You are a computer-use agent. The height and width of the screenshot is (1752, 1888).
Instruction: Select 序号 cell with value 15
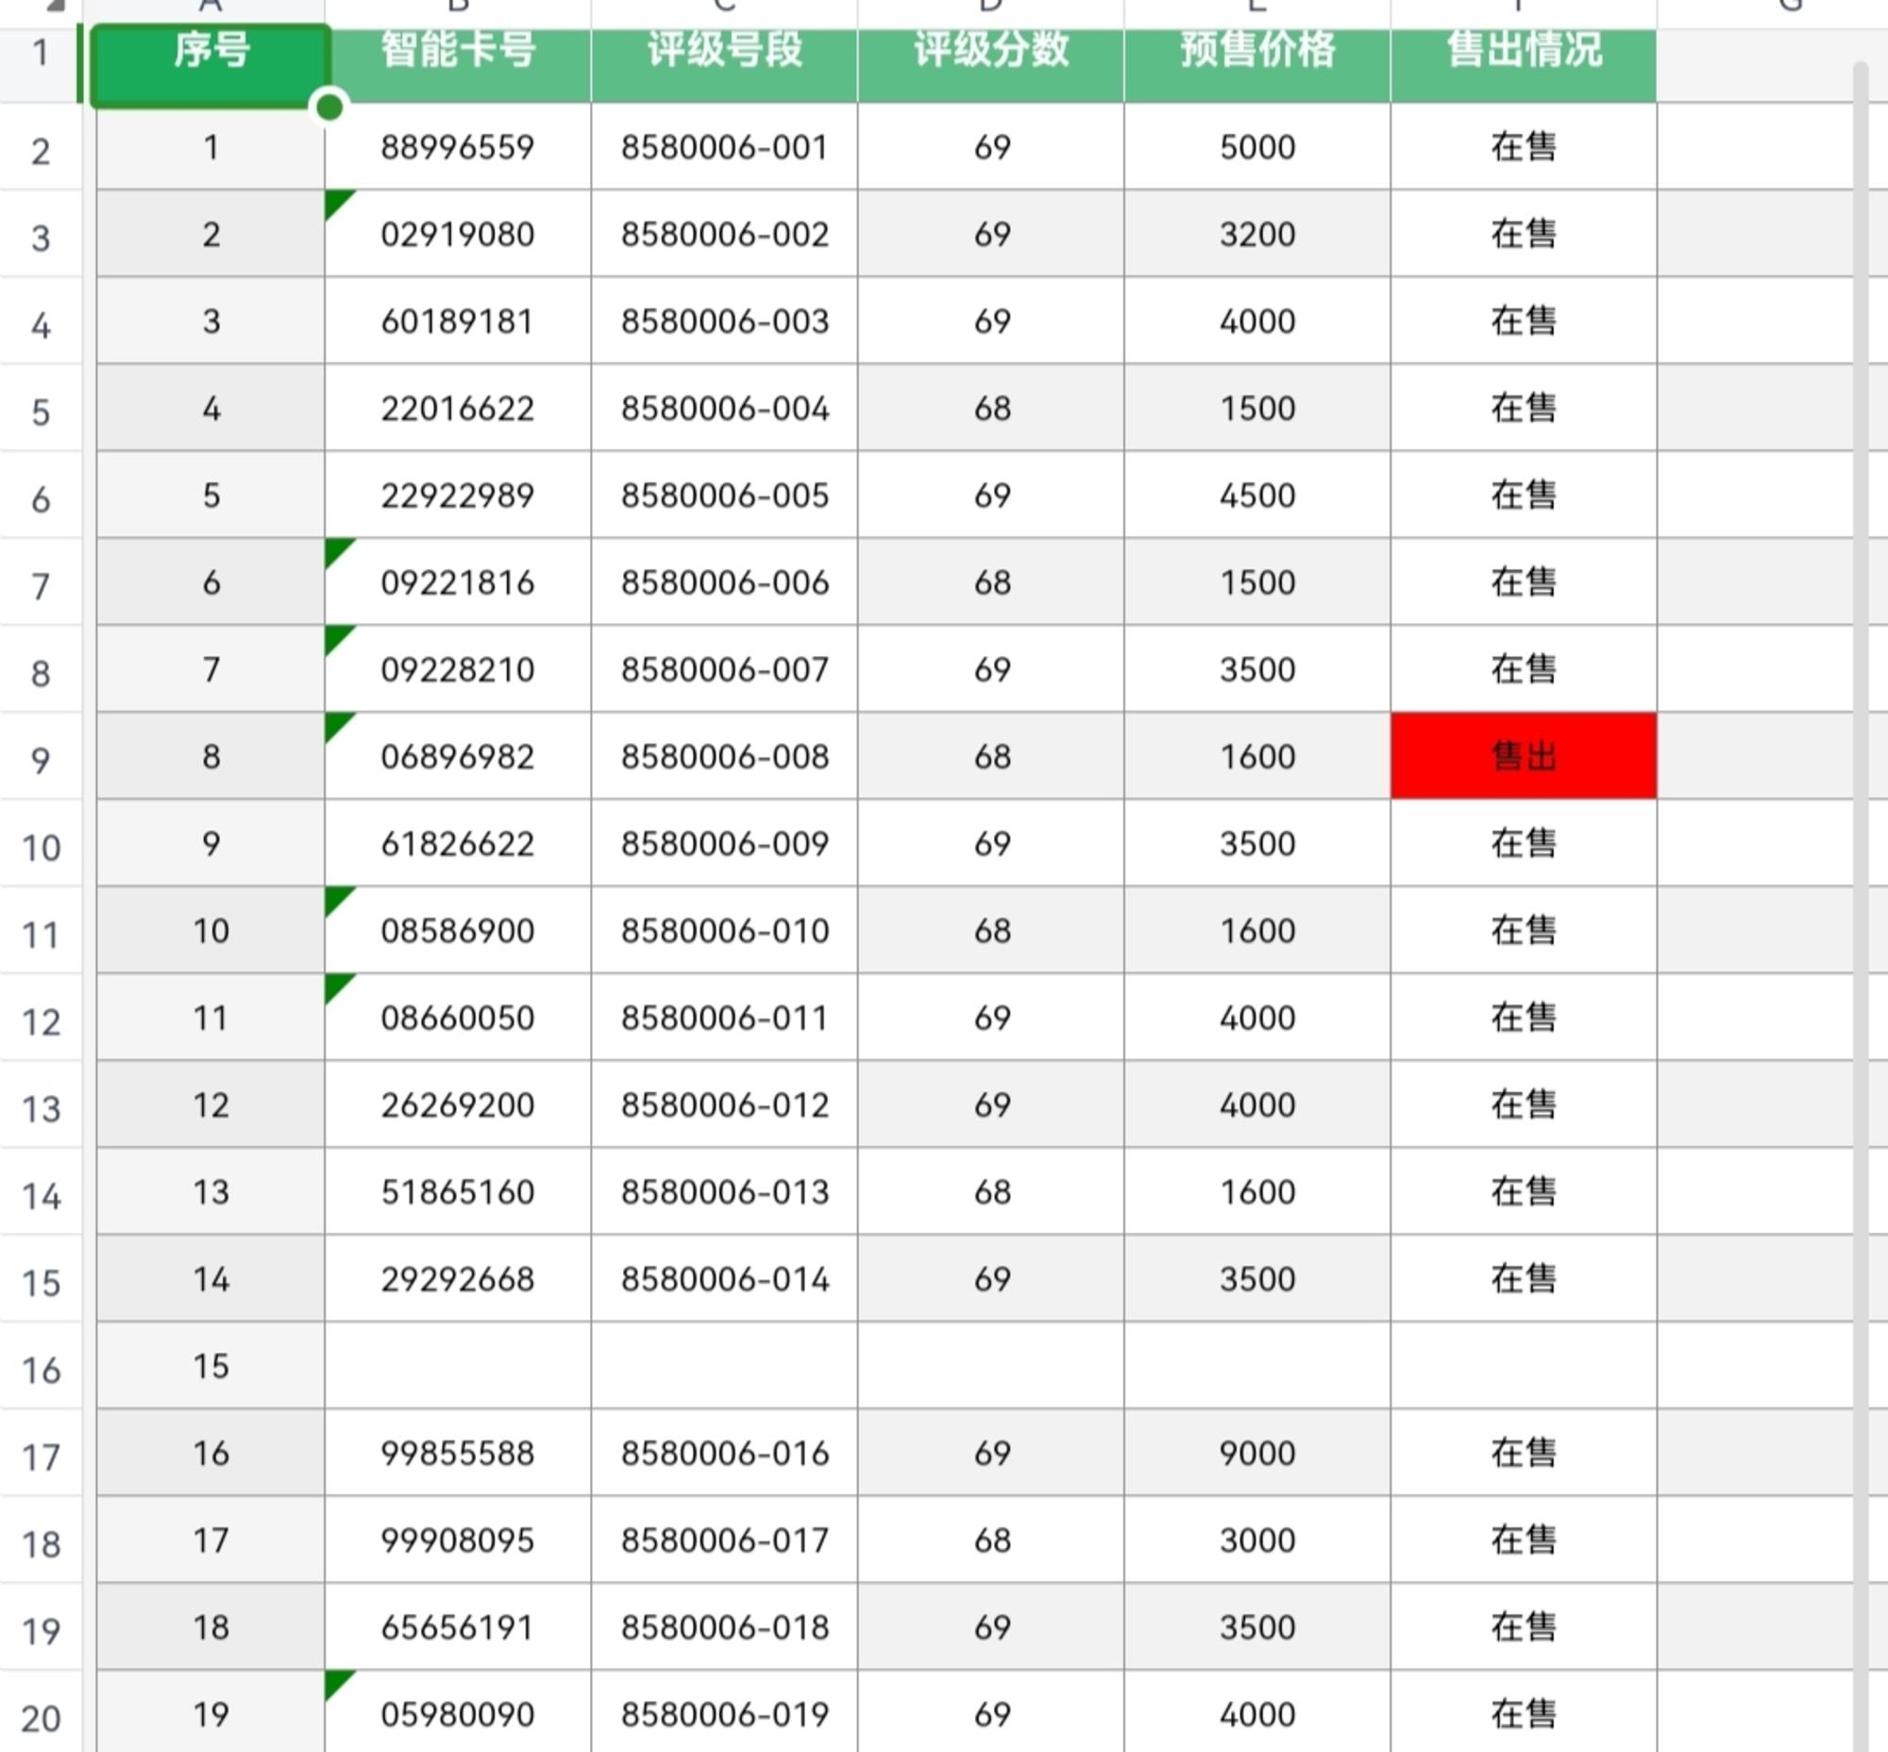211,1365
